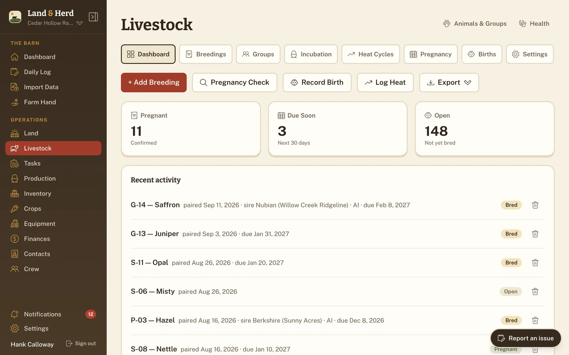
Task: Click the 12 notifications badge
Action: (91, 314)
